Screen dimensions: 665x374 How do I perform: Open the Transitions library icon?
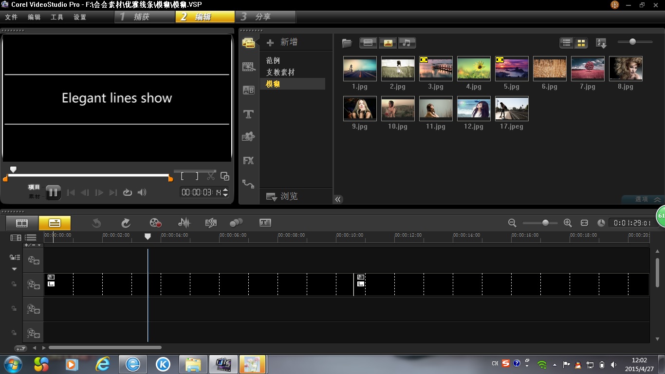point(249,67)
